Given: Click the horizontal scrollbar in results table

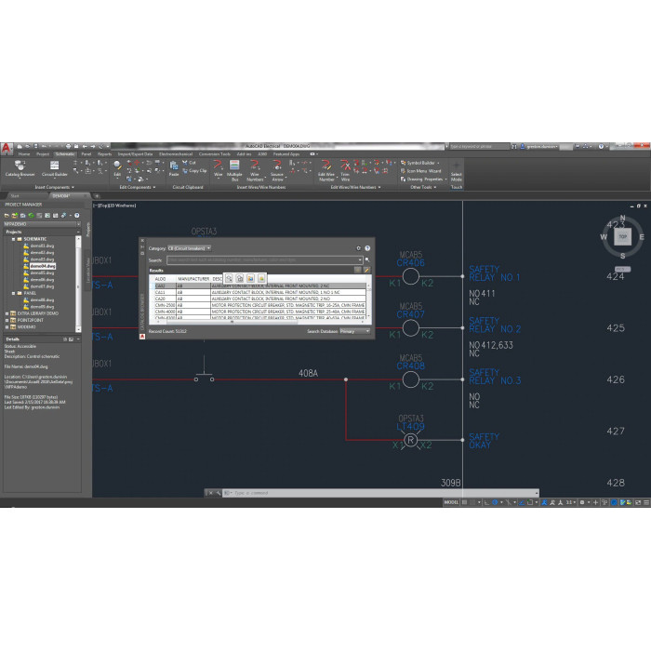Looking at the screenshot, I should [232, 322].
